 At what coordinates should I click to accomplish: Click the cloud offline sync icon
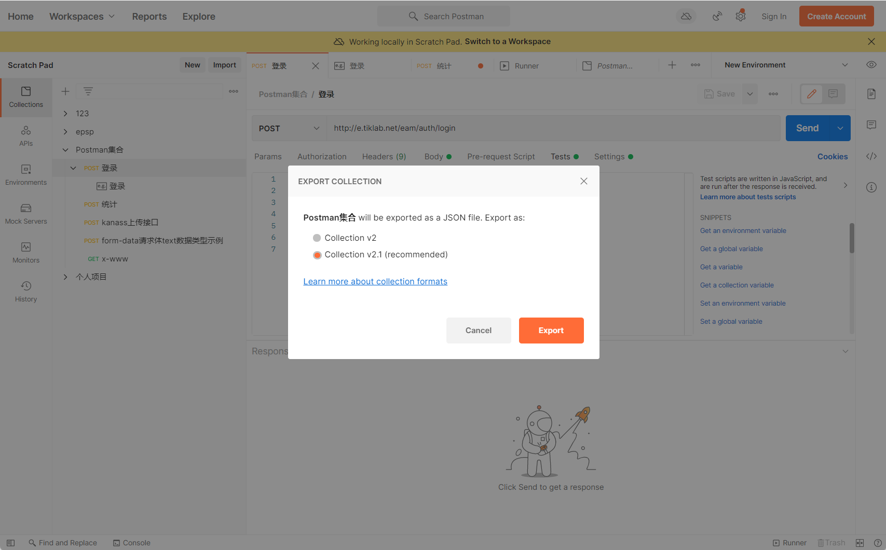[x=686, y=17]
